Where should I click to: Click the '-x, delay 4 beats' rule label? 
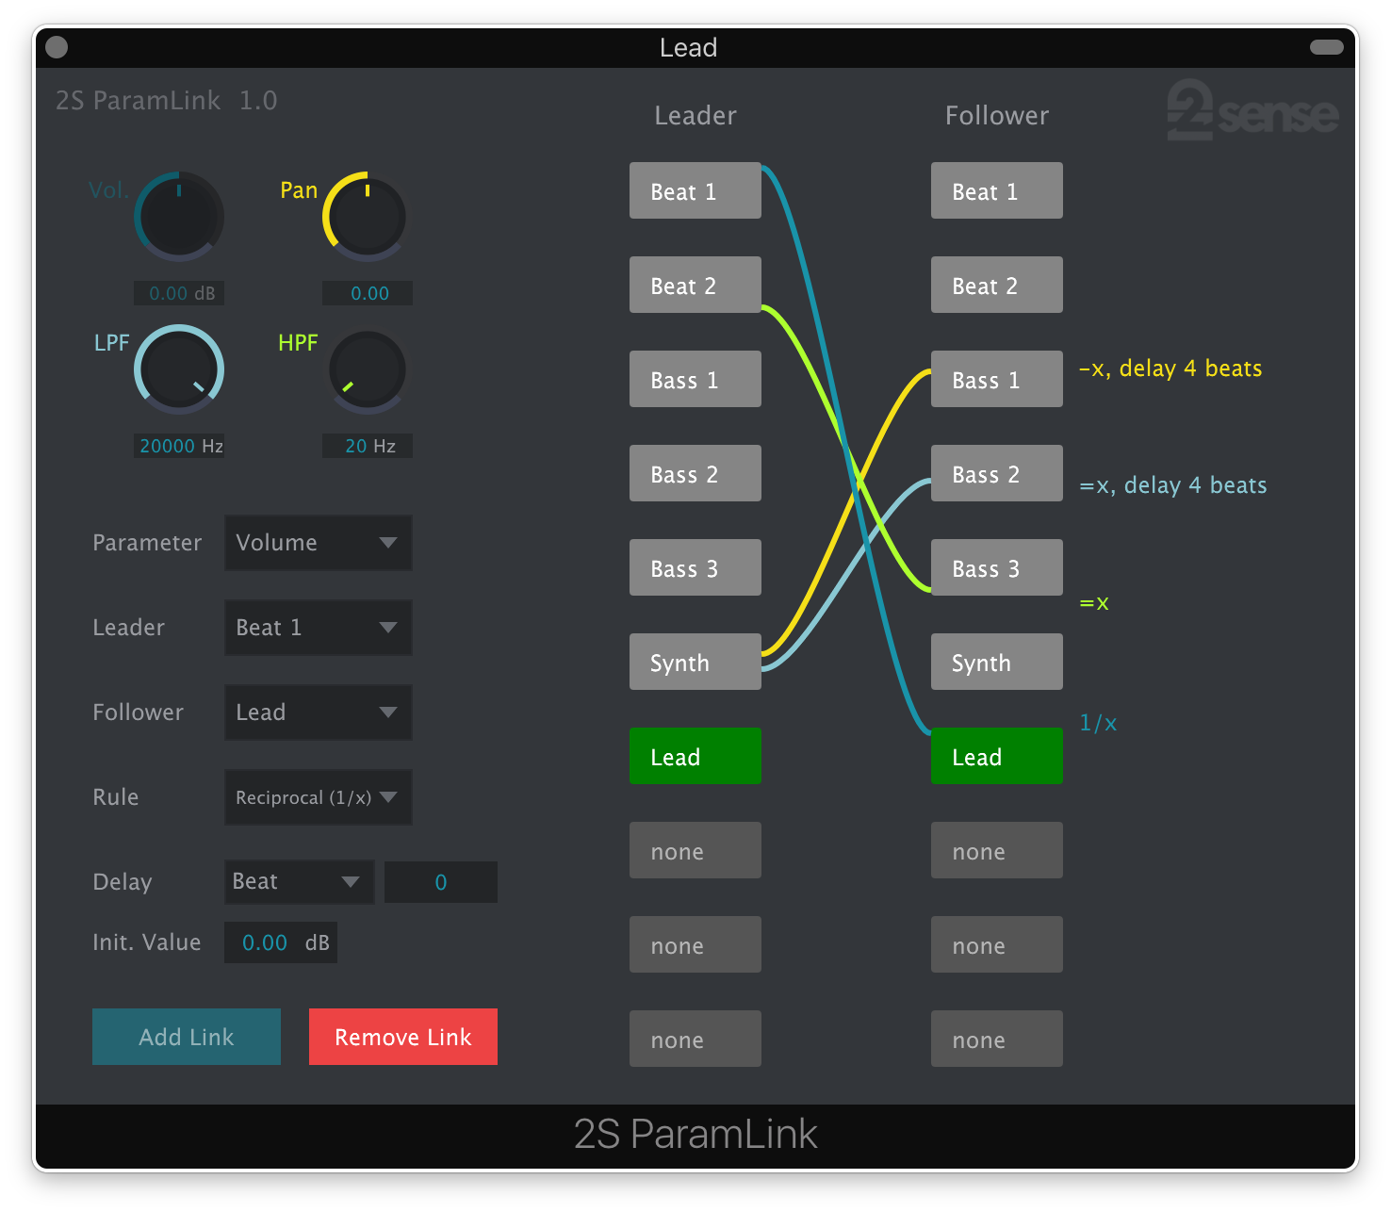(1170, 369)
